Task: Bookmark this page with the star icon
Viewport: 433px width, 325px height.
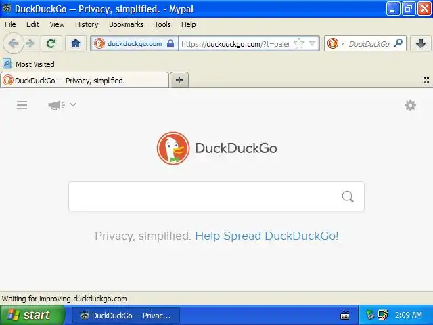Action: coord(299,43)
